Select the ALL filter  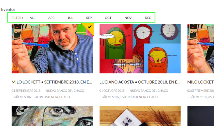pyautogui.click(x=32, y=18)
